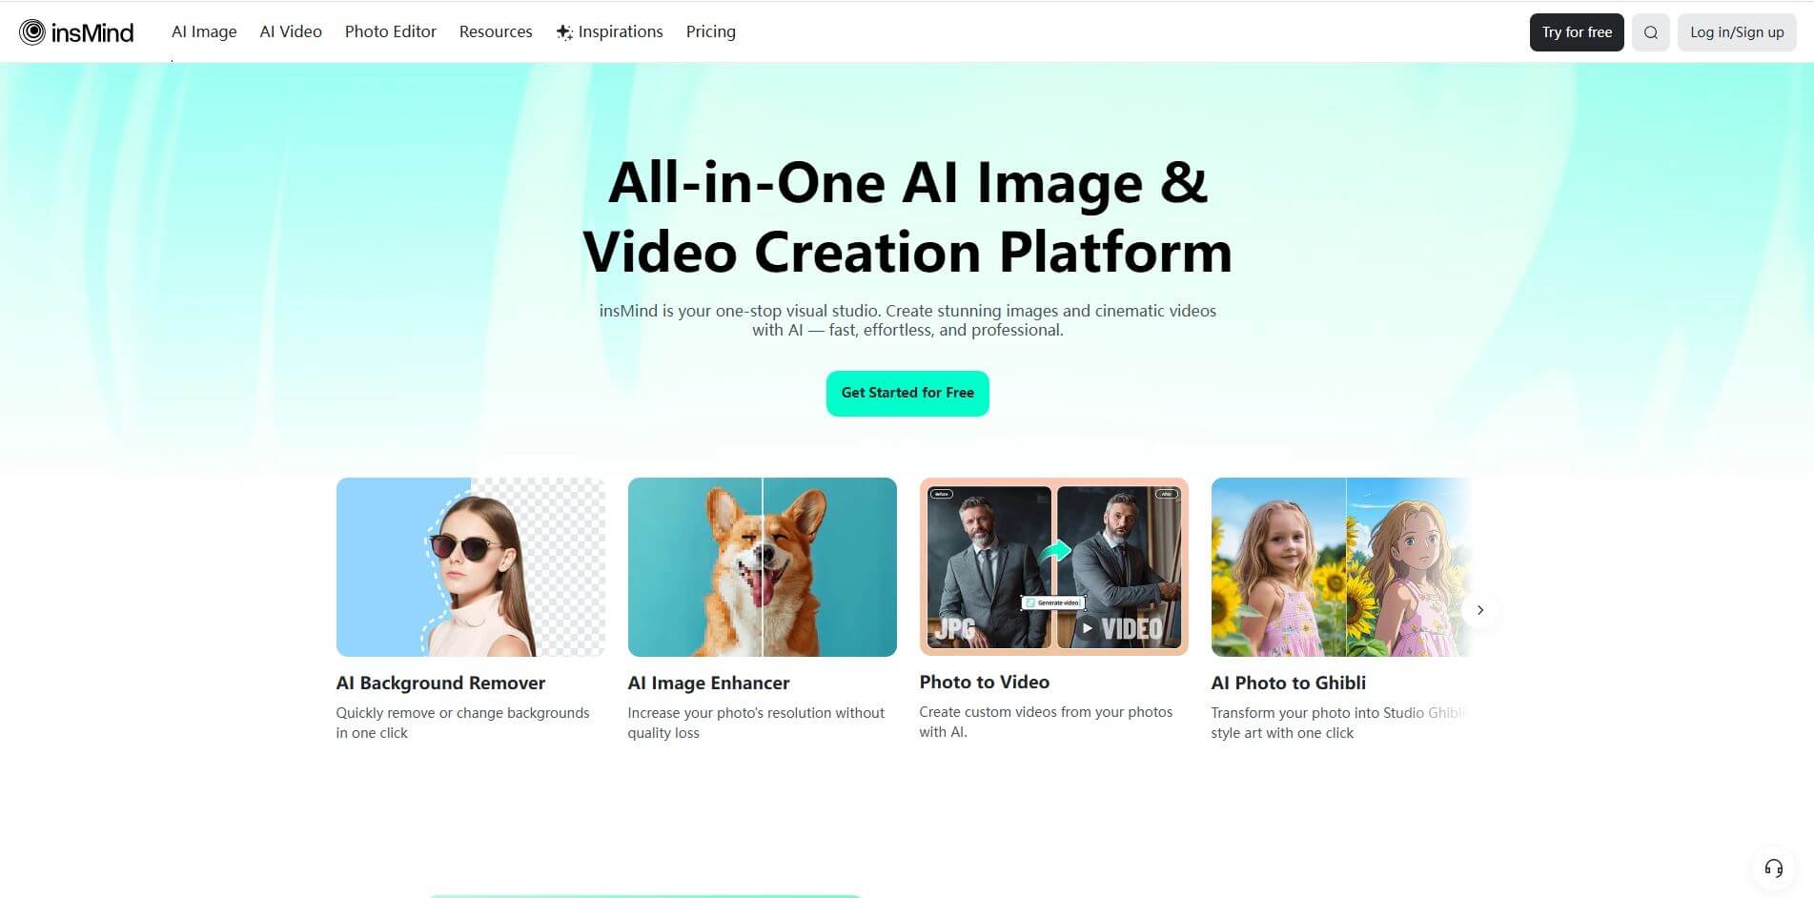The width and height of the screenshot is (1814, 898).
Task: Expand the AI Image menu
Action: click(204, 31)
